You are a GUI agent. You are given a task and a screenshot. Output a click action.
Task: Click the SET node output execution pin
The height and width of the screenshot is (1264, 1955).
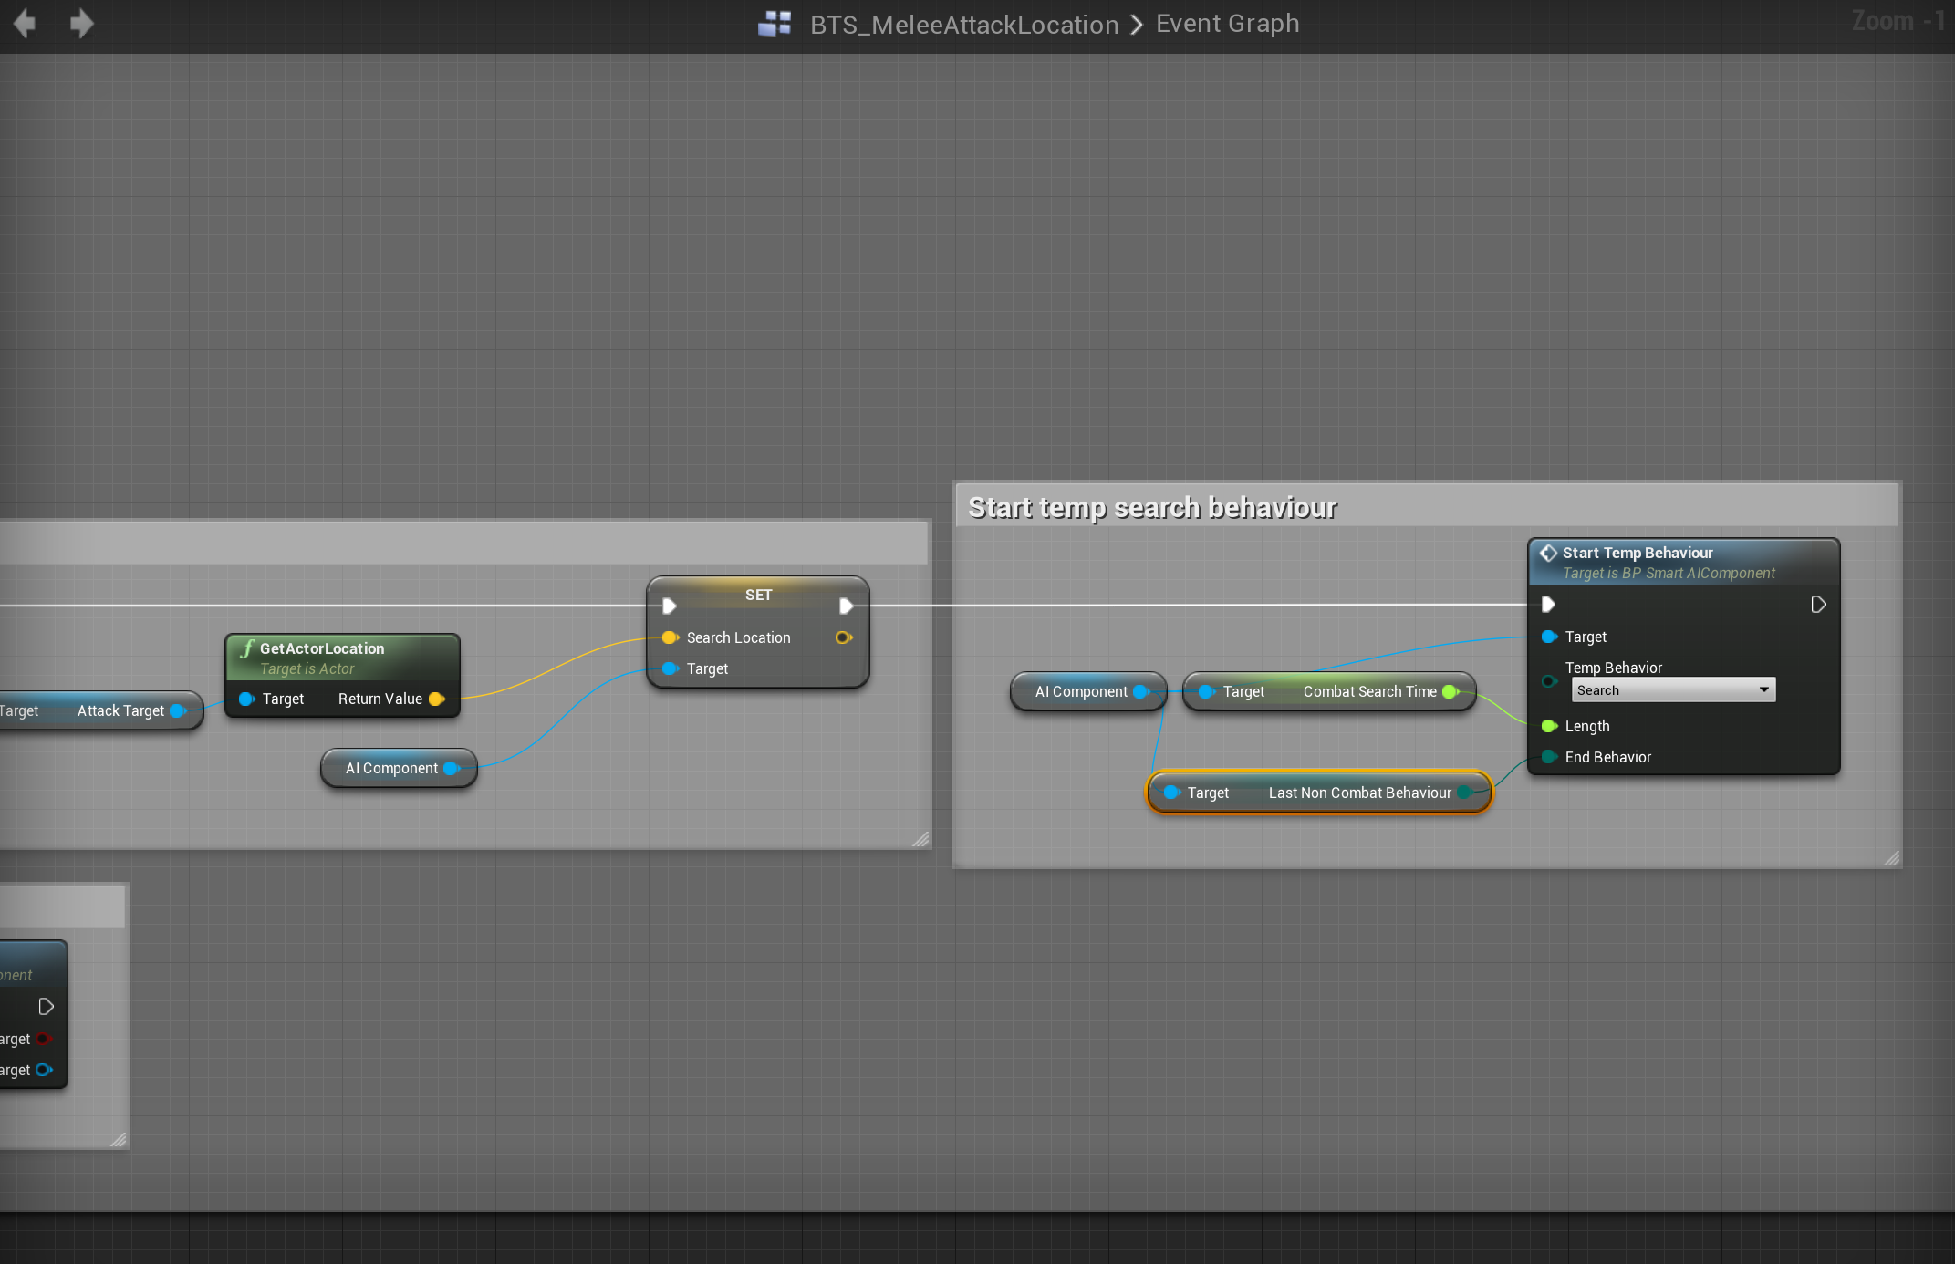pyautogui.click(x=846, y=606)
